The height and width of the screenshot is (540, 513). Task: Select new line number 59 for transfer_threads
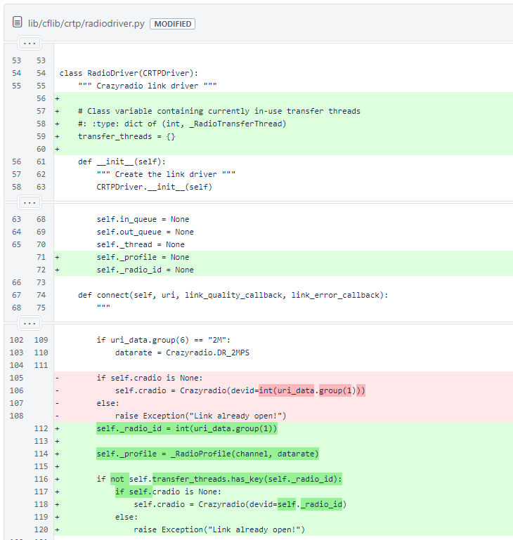(x=41, y=136)
